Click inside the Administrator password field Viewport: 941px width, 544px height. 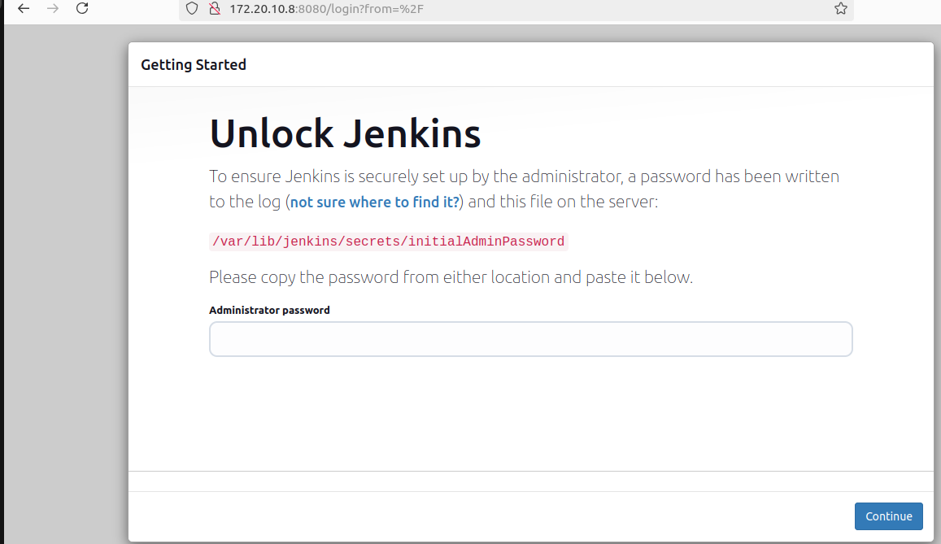[530, 339]
